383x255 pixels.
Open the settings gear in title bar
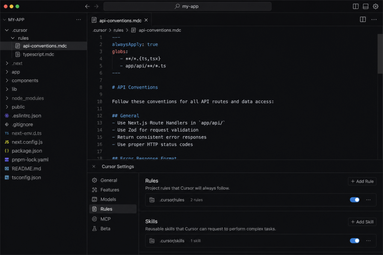pos(376,6)
